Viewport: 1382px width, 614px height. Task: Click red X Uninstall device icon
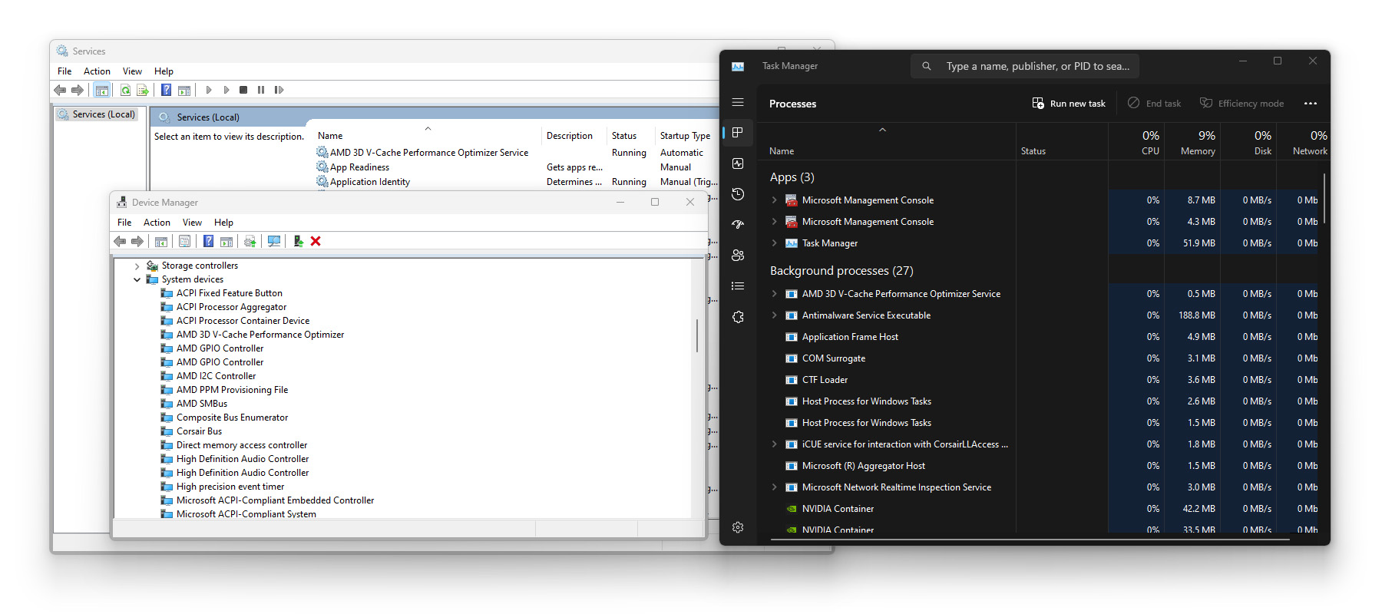(x=316, y=241)
